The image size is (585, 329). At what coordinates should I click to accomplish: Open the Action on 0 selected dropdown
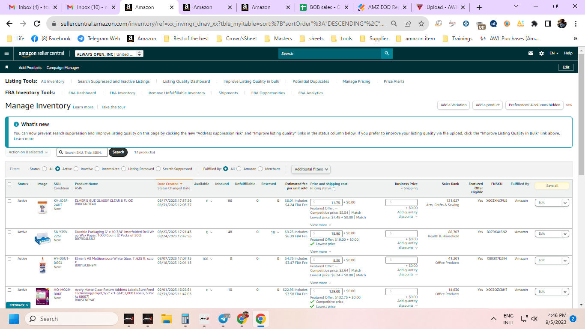28,152
